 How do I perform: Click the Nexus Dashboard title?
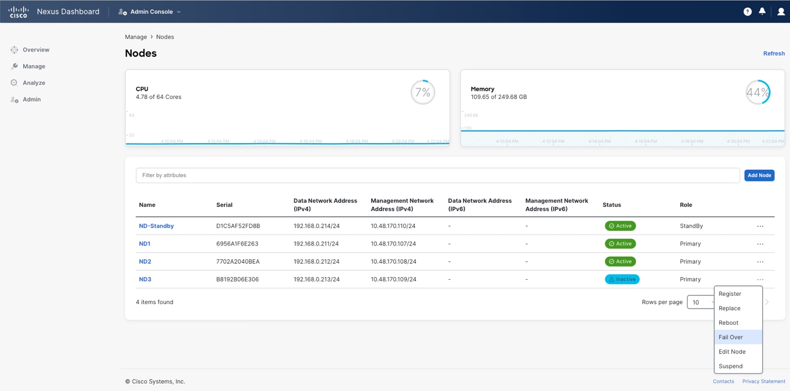pos(68,12)
